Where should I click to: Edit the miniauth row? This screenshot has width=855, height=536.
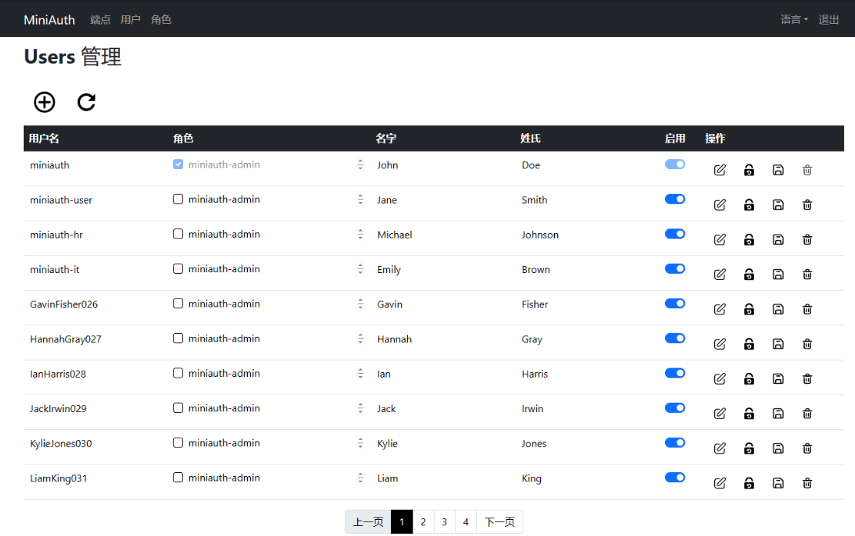(x=720, y=170)
